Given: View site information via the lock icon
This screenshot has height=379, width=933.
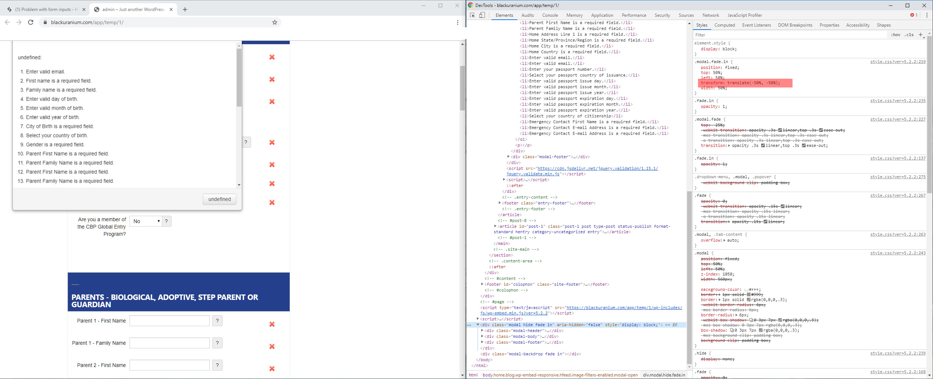Looking at the screenshot, I should (45, 22).
